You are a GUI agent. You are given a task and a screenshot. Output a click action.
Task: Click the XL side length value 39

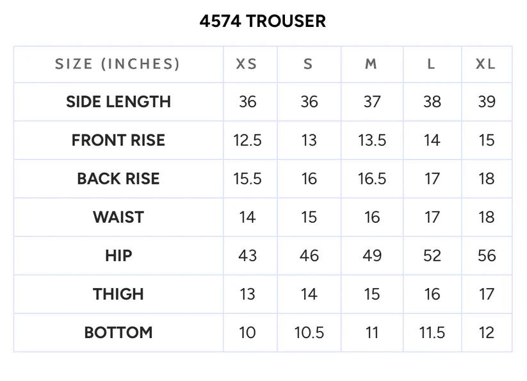tap(487, 102)
